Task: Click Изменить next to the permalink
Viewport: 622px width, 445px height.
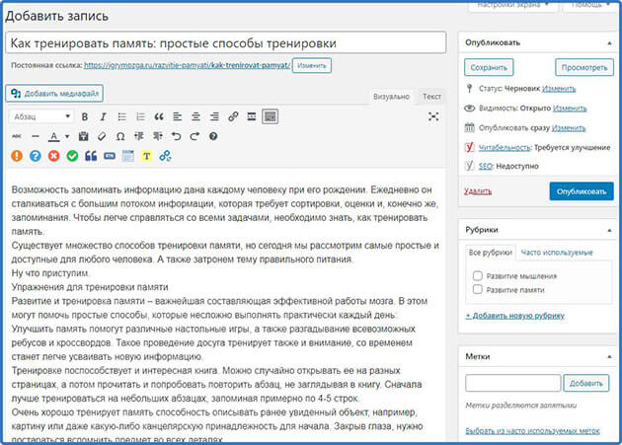Action: (x=312, y=65)
